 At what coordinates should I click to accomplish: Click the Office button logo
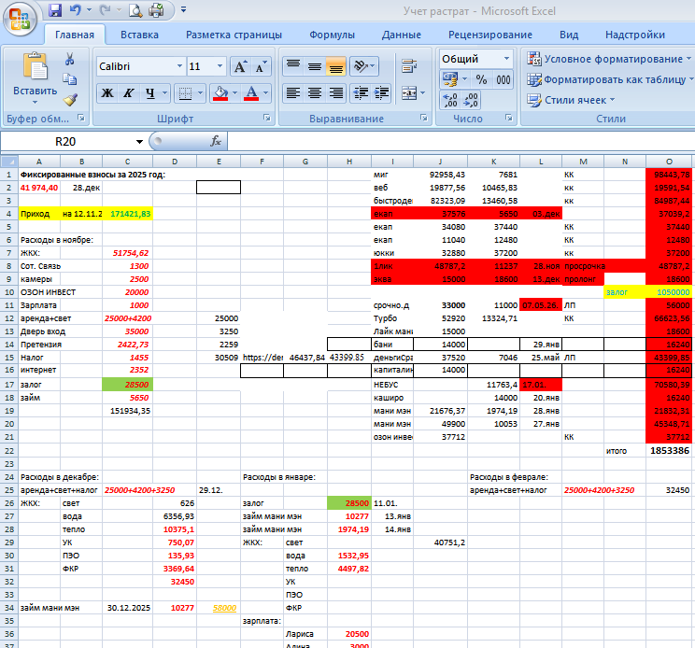(x=20, y=15)
